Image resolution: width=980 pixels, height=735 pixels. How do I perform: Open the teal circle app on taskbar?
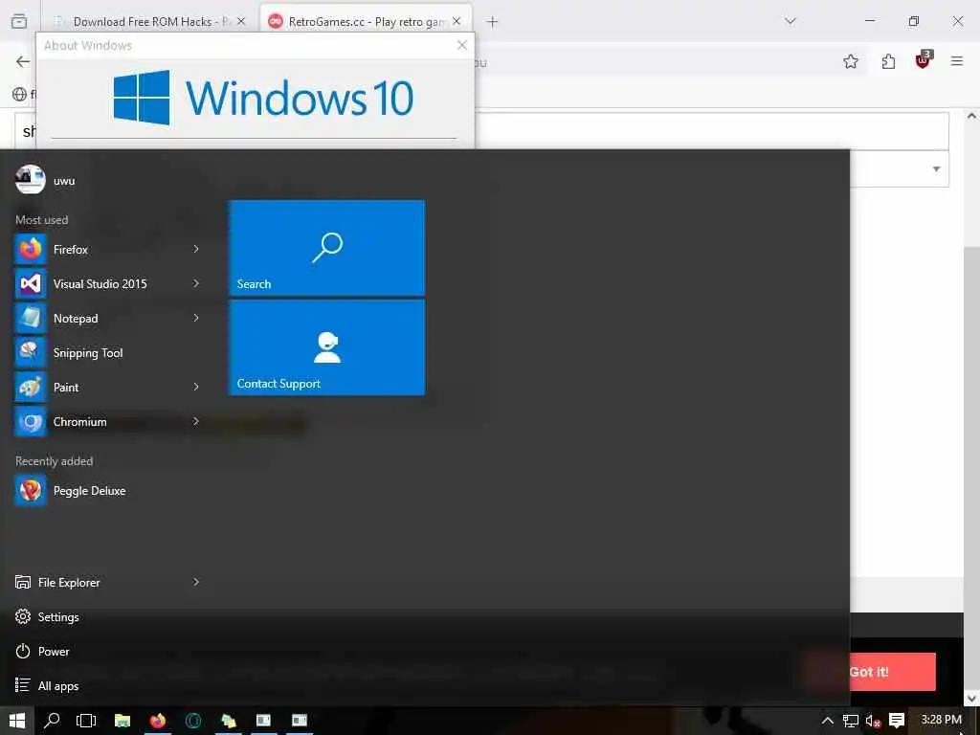[x=193, y=721]
